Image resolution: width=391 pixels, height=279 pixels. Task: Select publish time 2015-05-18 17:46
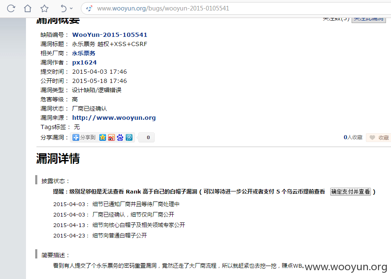(99, 81)
